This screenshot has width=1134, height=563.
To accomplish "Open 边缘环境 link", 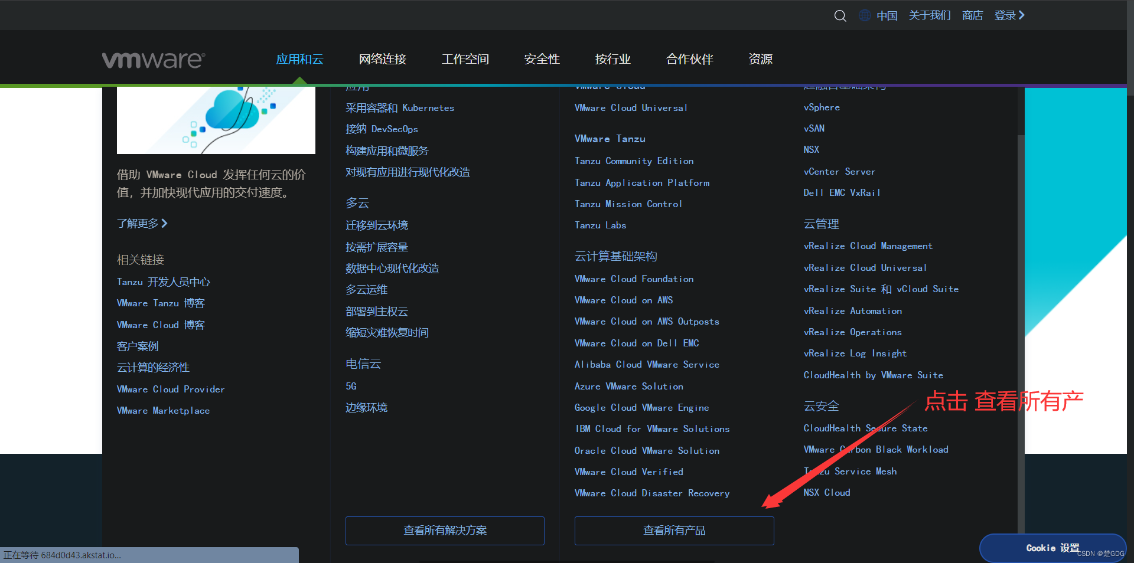I will (x=367, y=408).
